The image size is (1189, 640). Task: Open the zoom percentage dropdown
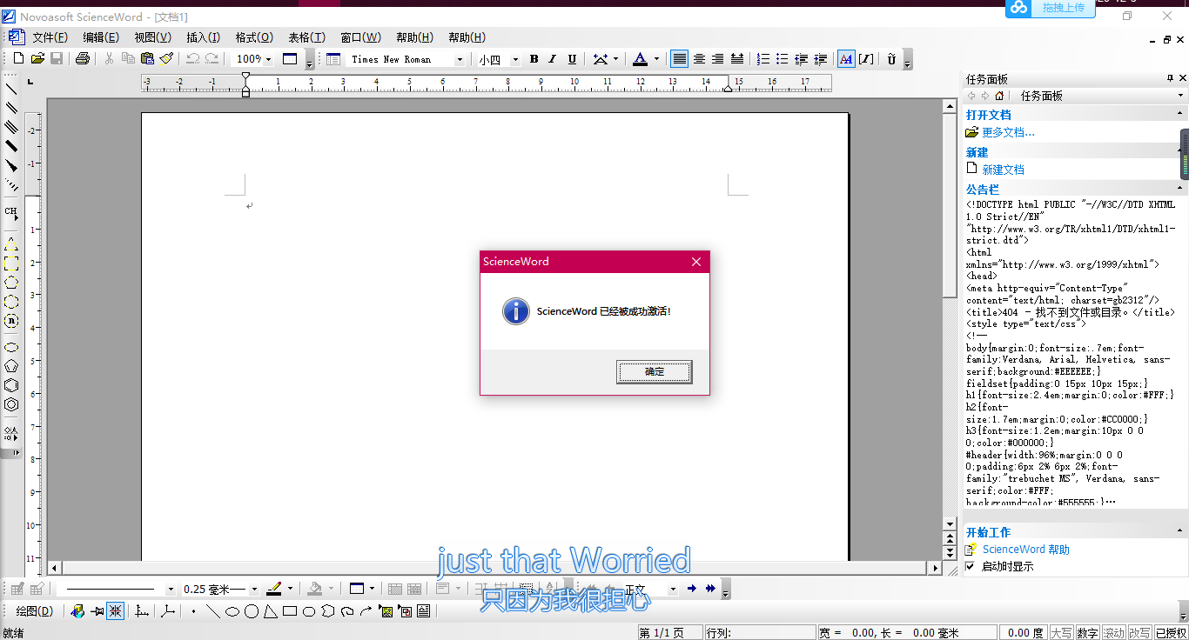(x=268, y=59)
